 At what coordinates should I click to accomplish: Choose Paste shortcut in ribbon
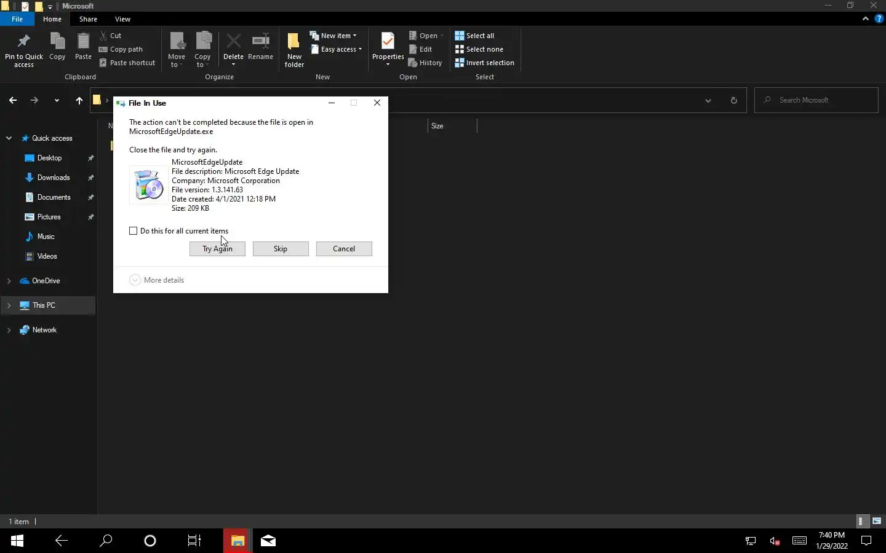pyautogui.click(x=127, y=63)
